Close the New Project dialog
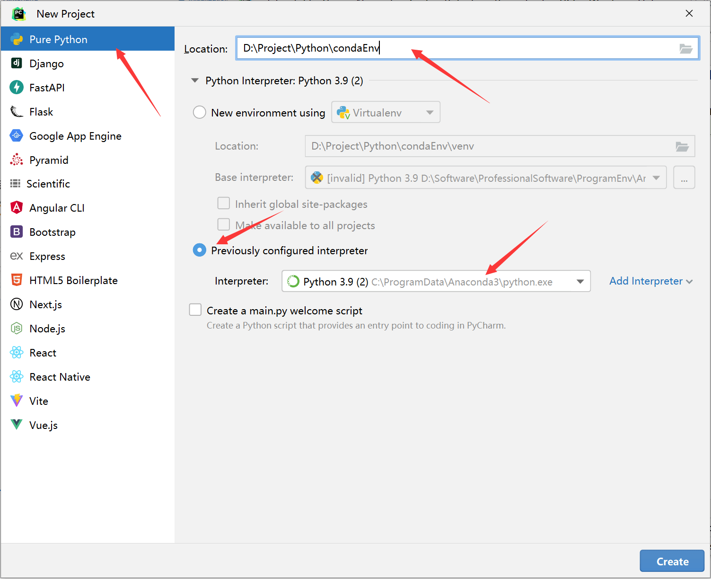This screenshot has width=711, height=579. point(689,13)
